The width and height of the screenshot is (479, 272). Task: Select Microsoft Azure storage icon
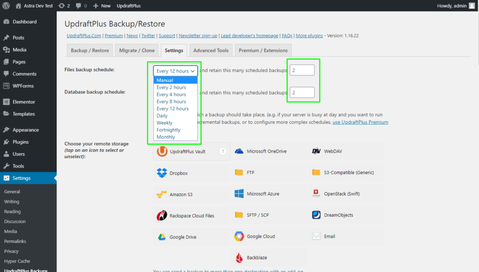(x=239, y=194)
